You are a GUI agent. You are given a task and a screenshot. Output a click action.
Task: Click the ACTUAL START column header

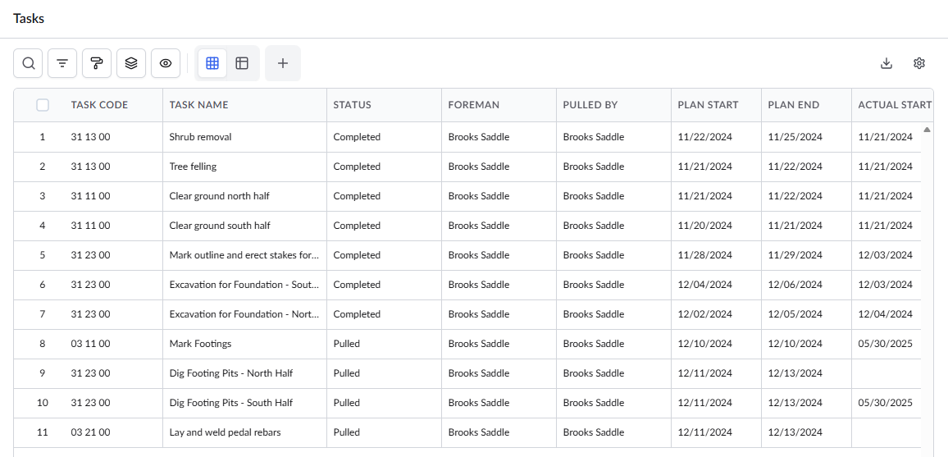[895, 105]
